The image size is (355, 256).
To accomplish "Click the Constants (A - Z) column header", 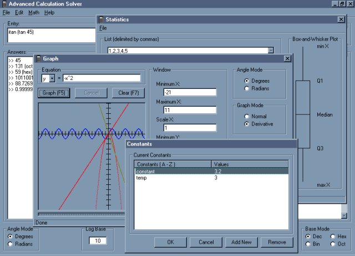I will [173, 164].
